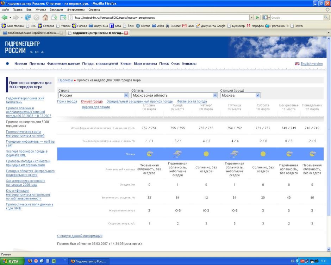The width and height of the screenshot is (331, 265).
Task: Click the site home icon under the Гидрометцентр logo
Action: click(32, 52)
